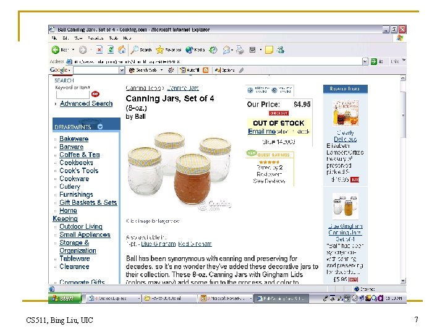
Task: Click the red Go button beside keyword search
Action: click(96, 94)
